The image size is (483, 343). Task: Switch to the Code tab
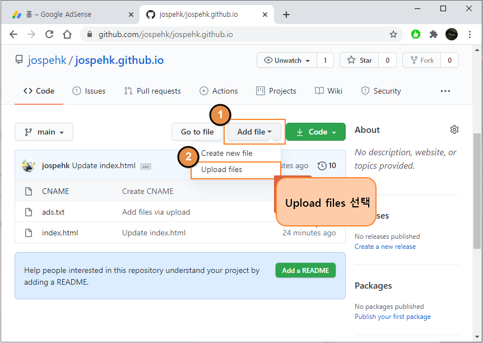[x=39, y=91]
